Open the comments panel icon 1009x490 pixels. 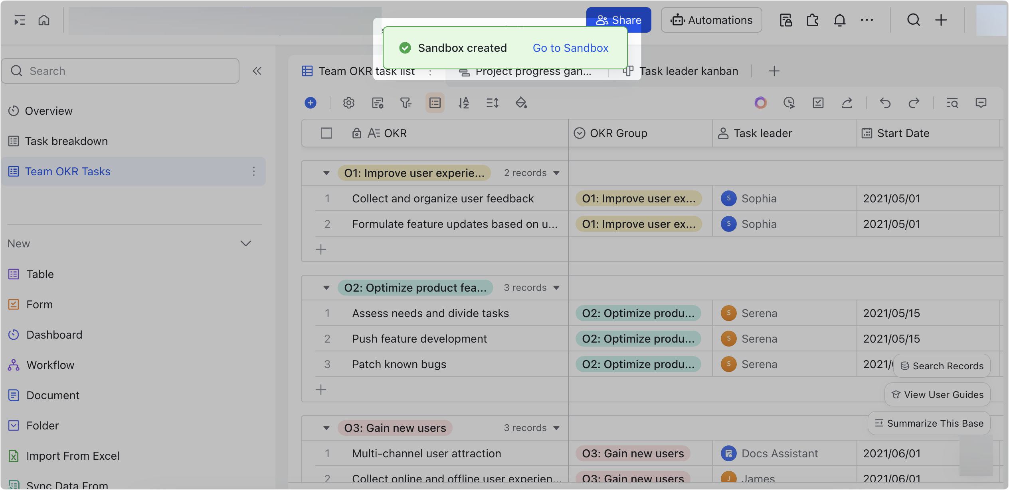pyautogui.click(x=981, y=103)
